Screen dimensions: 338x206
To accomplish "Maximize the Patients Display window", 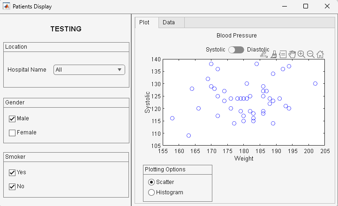I will (306, 7).
